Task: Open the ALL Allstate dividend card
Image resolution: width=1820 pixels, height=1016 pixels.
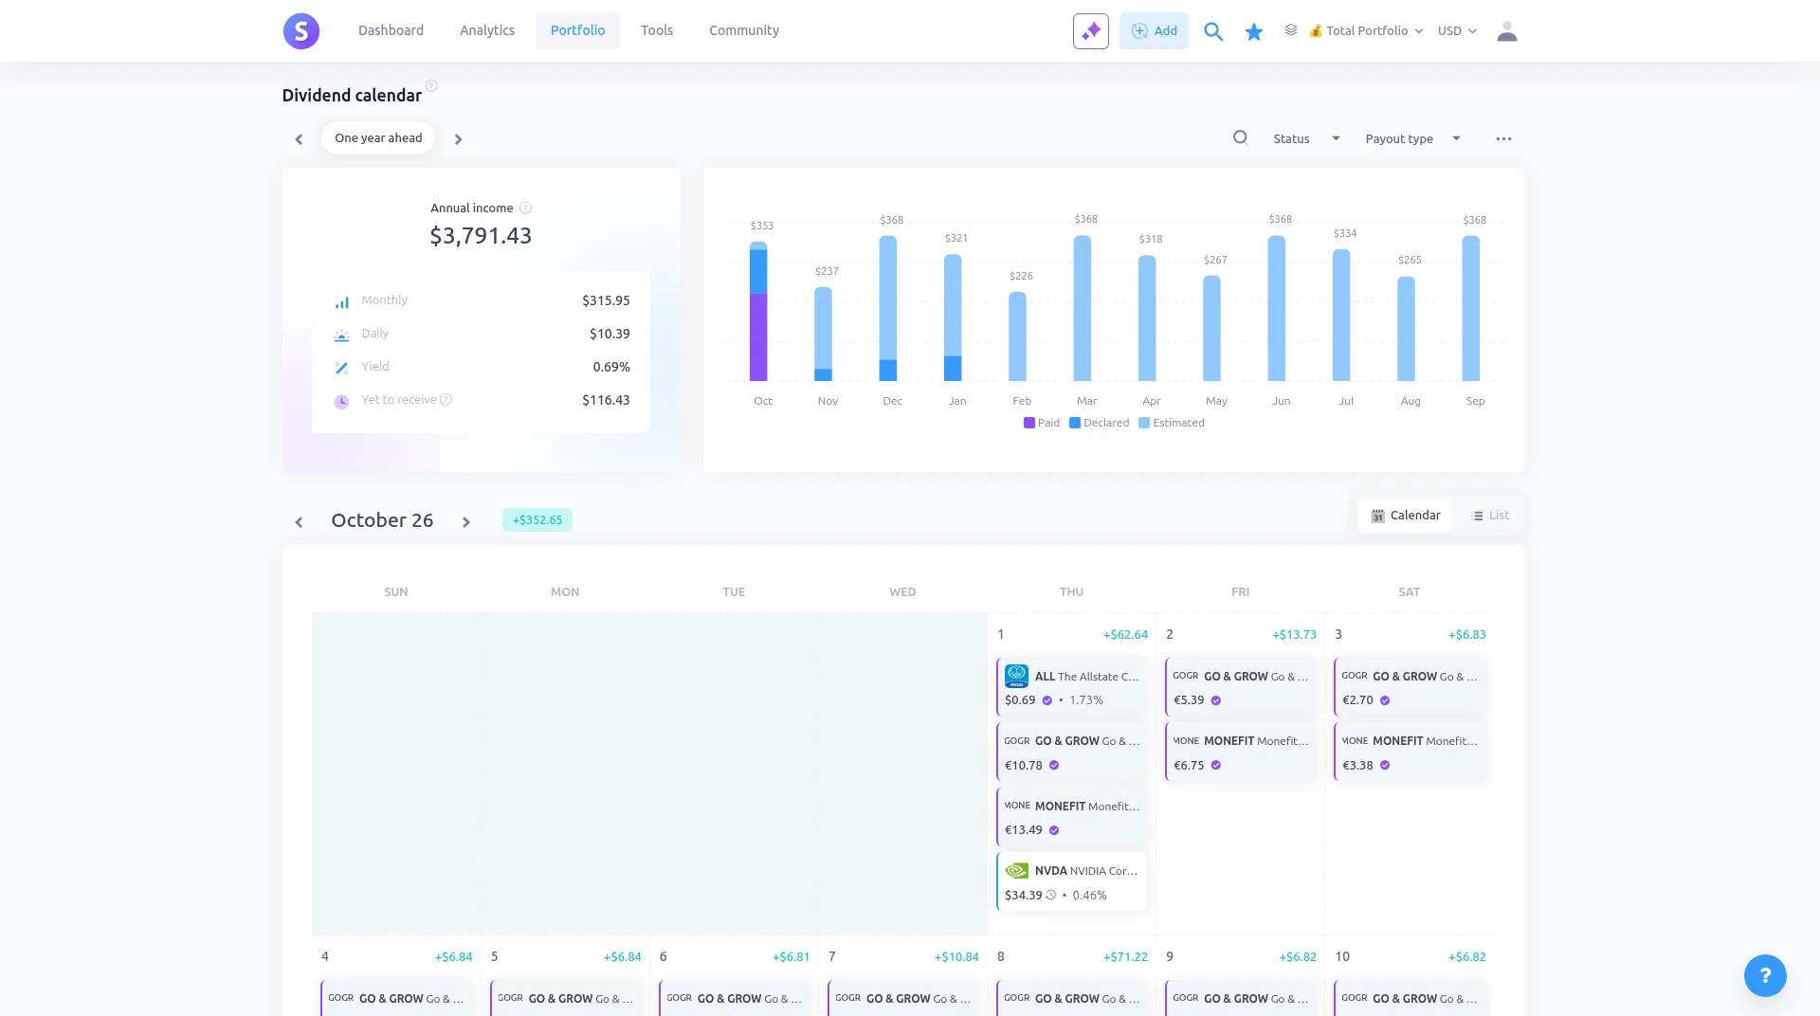Action: (1072, 688)
